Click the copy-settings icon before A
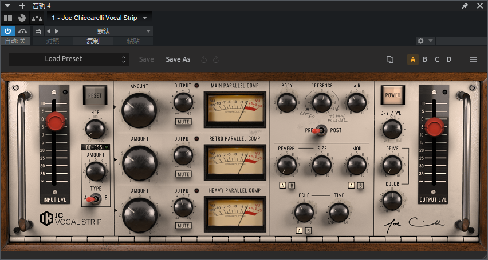 click(390, 59)
